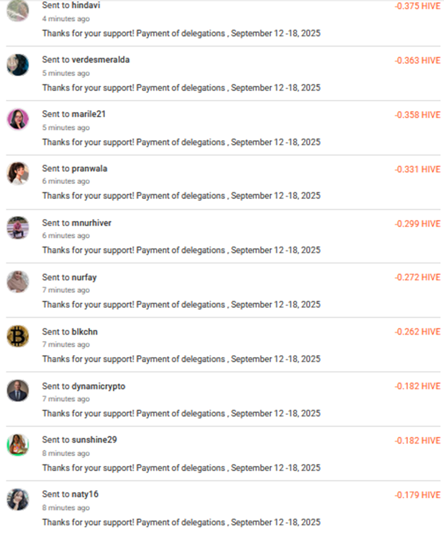Click hindavi's profile avatar

click(x=18, y=11)
